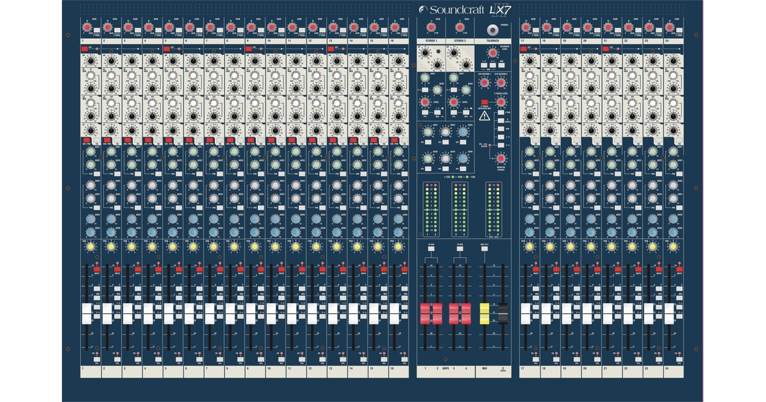The height and width of the screenshot is (402, 766).
Task: Adjust the Monitor Phones level knob
Action: 500,160
